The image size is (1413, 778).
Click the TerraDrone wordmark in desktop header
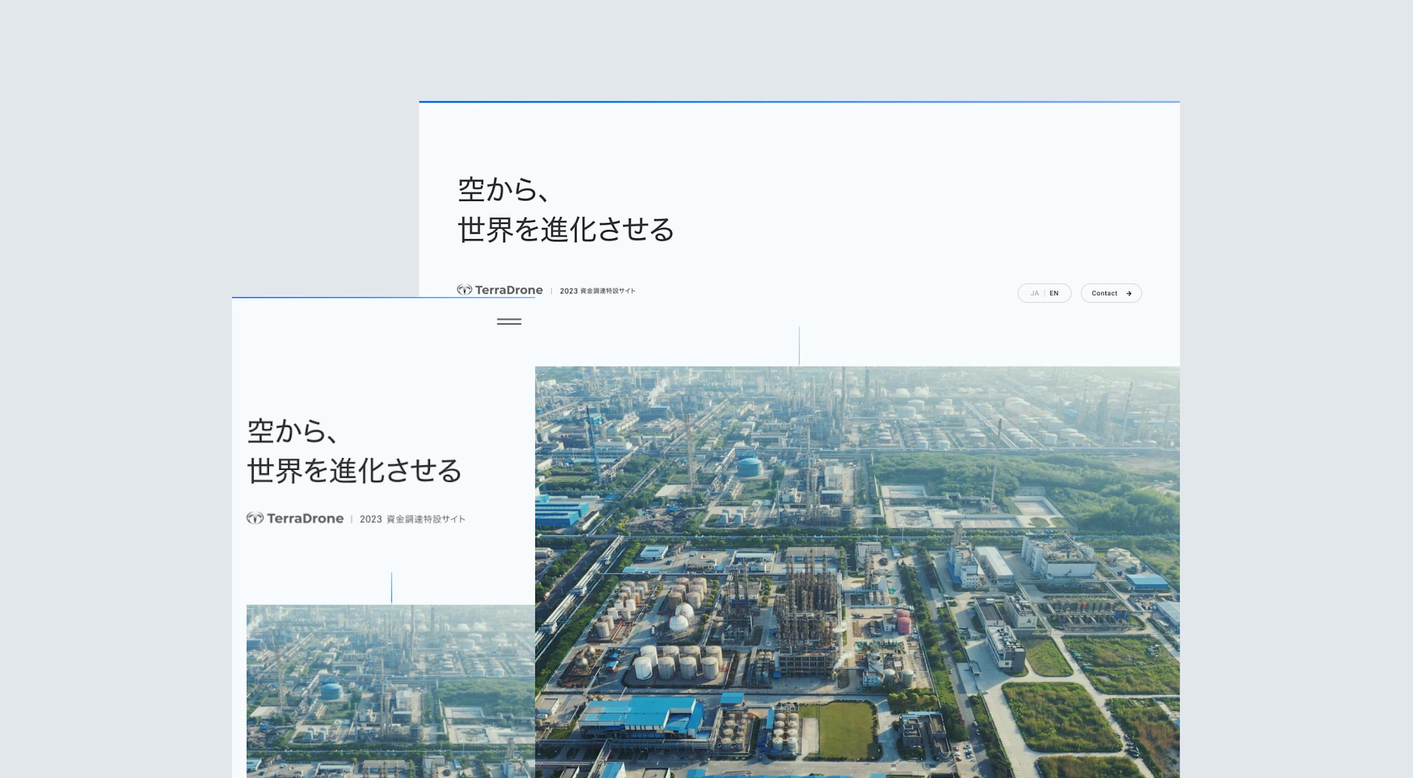point(508,290)
